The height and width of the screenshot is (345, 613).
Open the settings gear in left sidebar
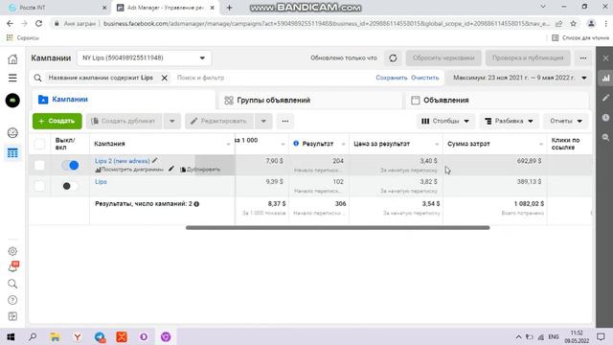click(x=12, y=251)
